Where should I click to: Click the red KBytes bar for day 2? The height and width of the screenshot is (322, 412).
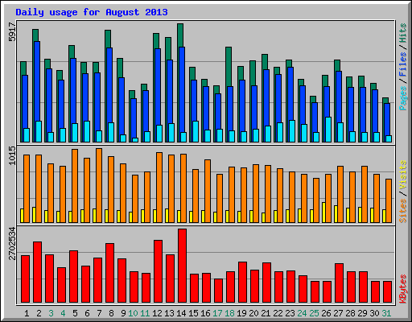pyautogui.click(x=37, y=272)
